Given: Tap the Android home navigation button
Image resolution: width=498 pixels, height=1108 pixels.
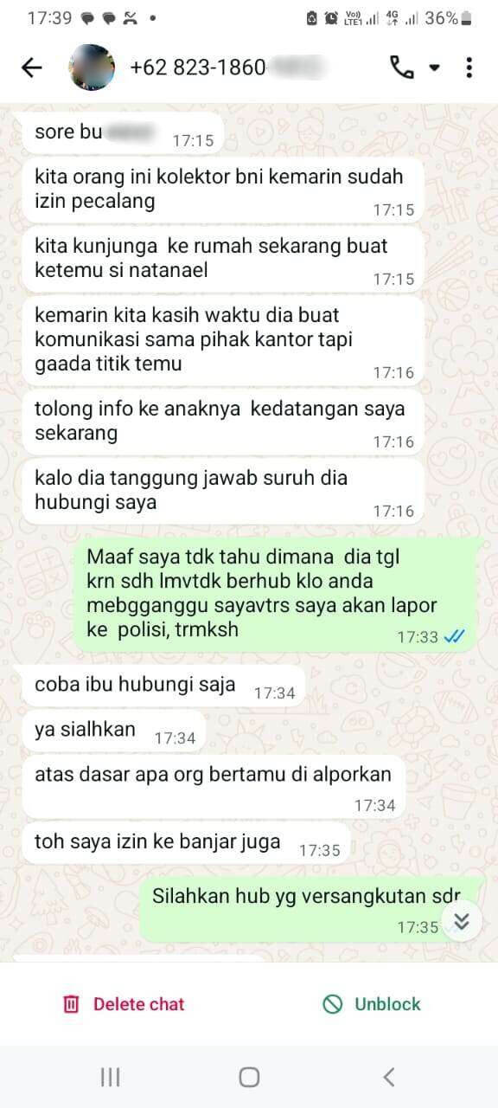Looking at the screenshot, I should (x=249, y=1077).
